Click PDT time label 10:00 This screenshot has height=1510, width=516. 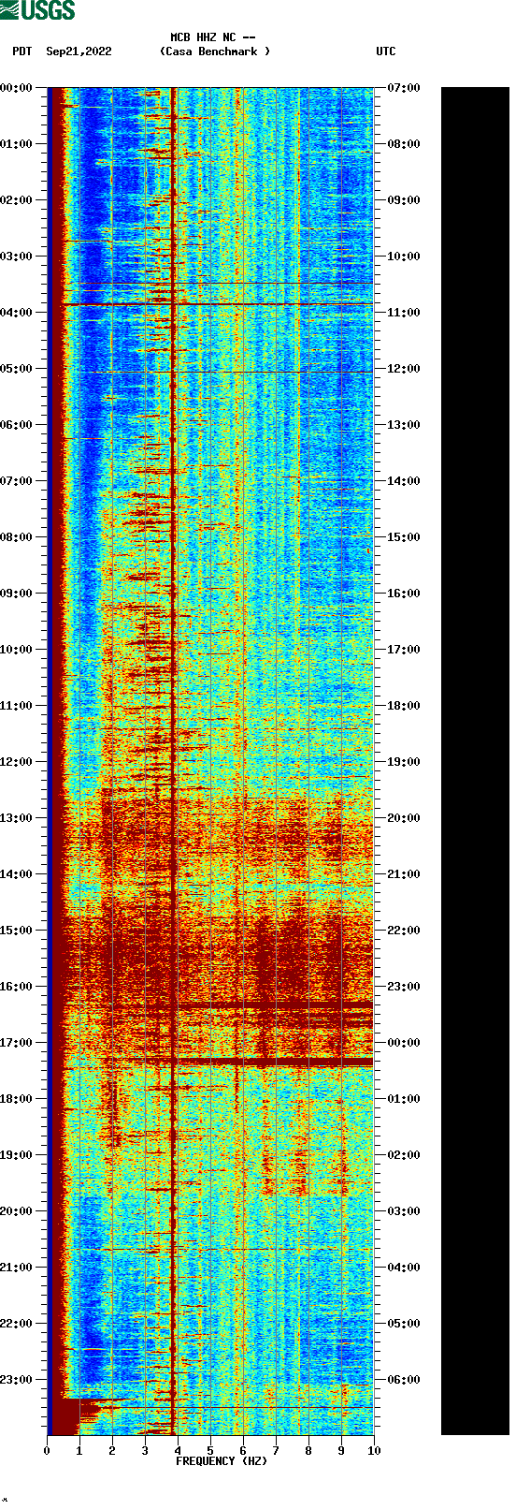point(17,650)
